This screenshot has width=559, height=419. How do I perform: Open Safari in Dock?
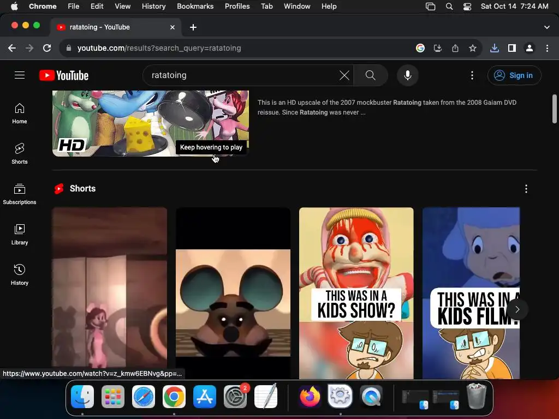click(144, 397)
